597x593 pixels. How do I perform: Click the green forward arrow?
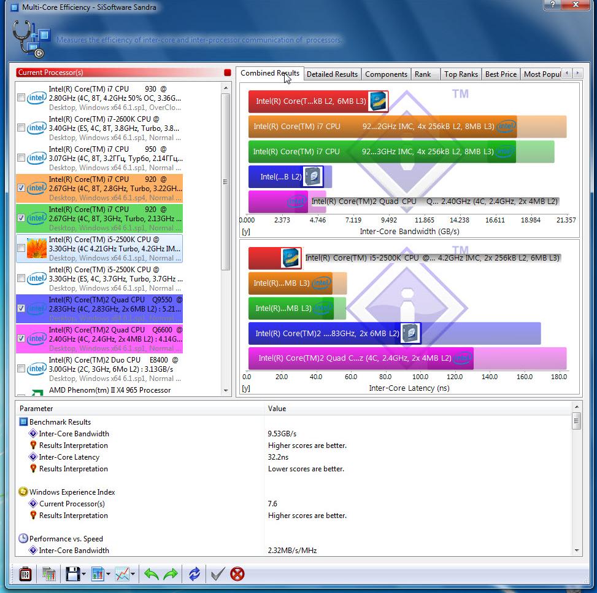click(x=171, y=574)
